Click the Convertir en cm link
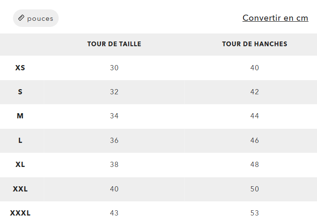The image size is (317, 224). [275, 18]
